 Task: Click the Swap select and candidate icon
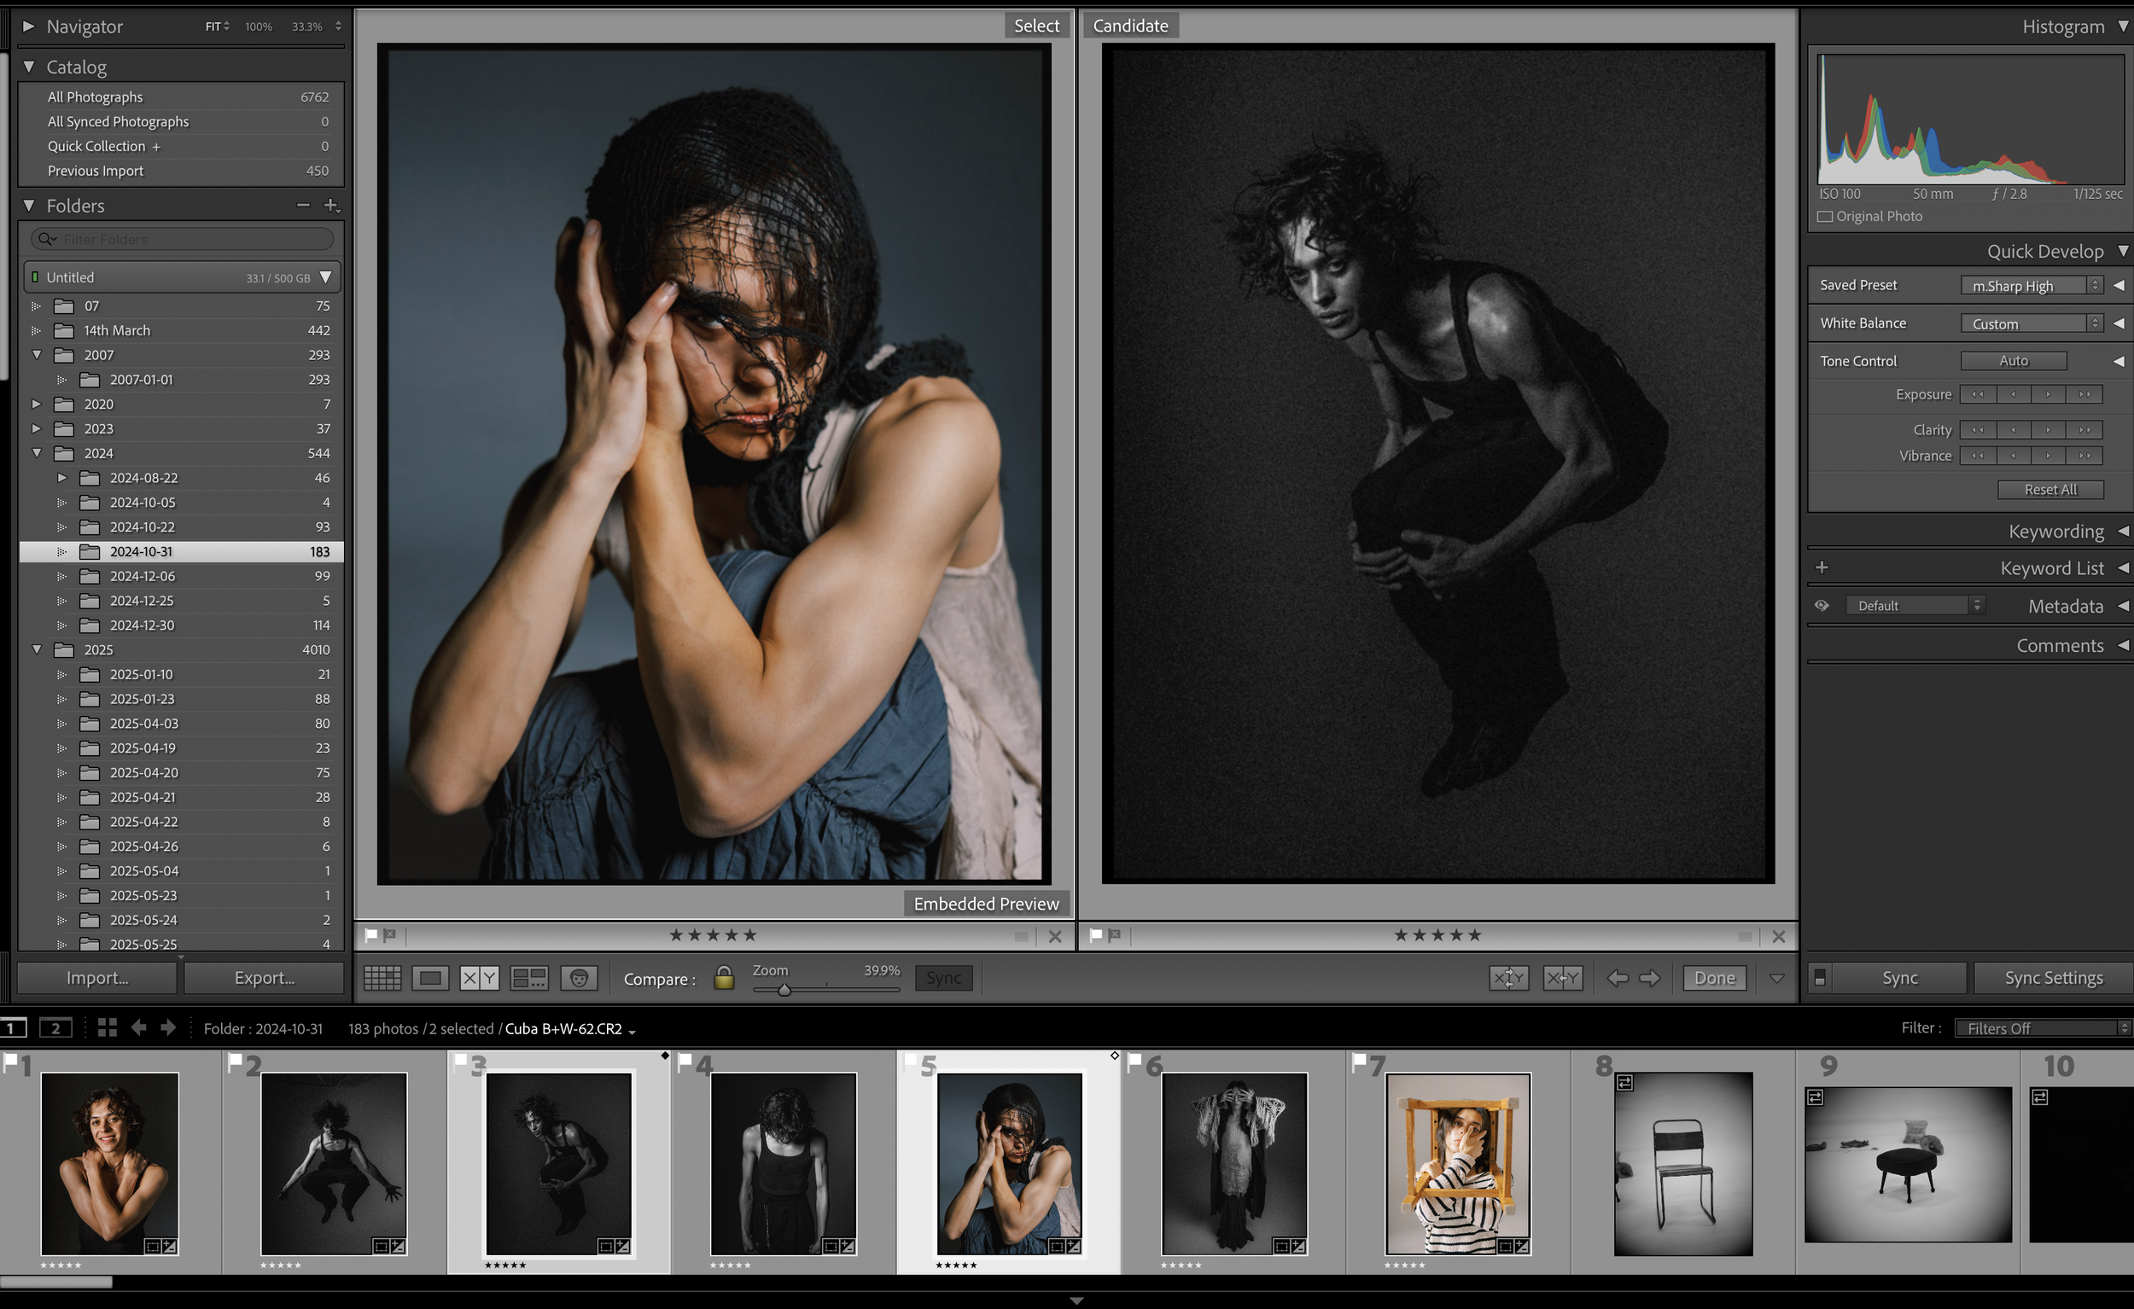pyautogui.click(x=1508, y=978)
